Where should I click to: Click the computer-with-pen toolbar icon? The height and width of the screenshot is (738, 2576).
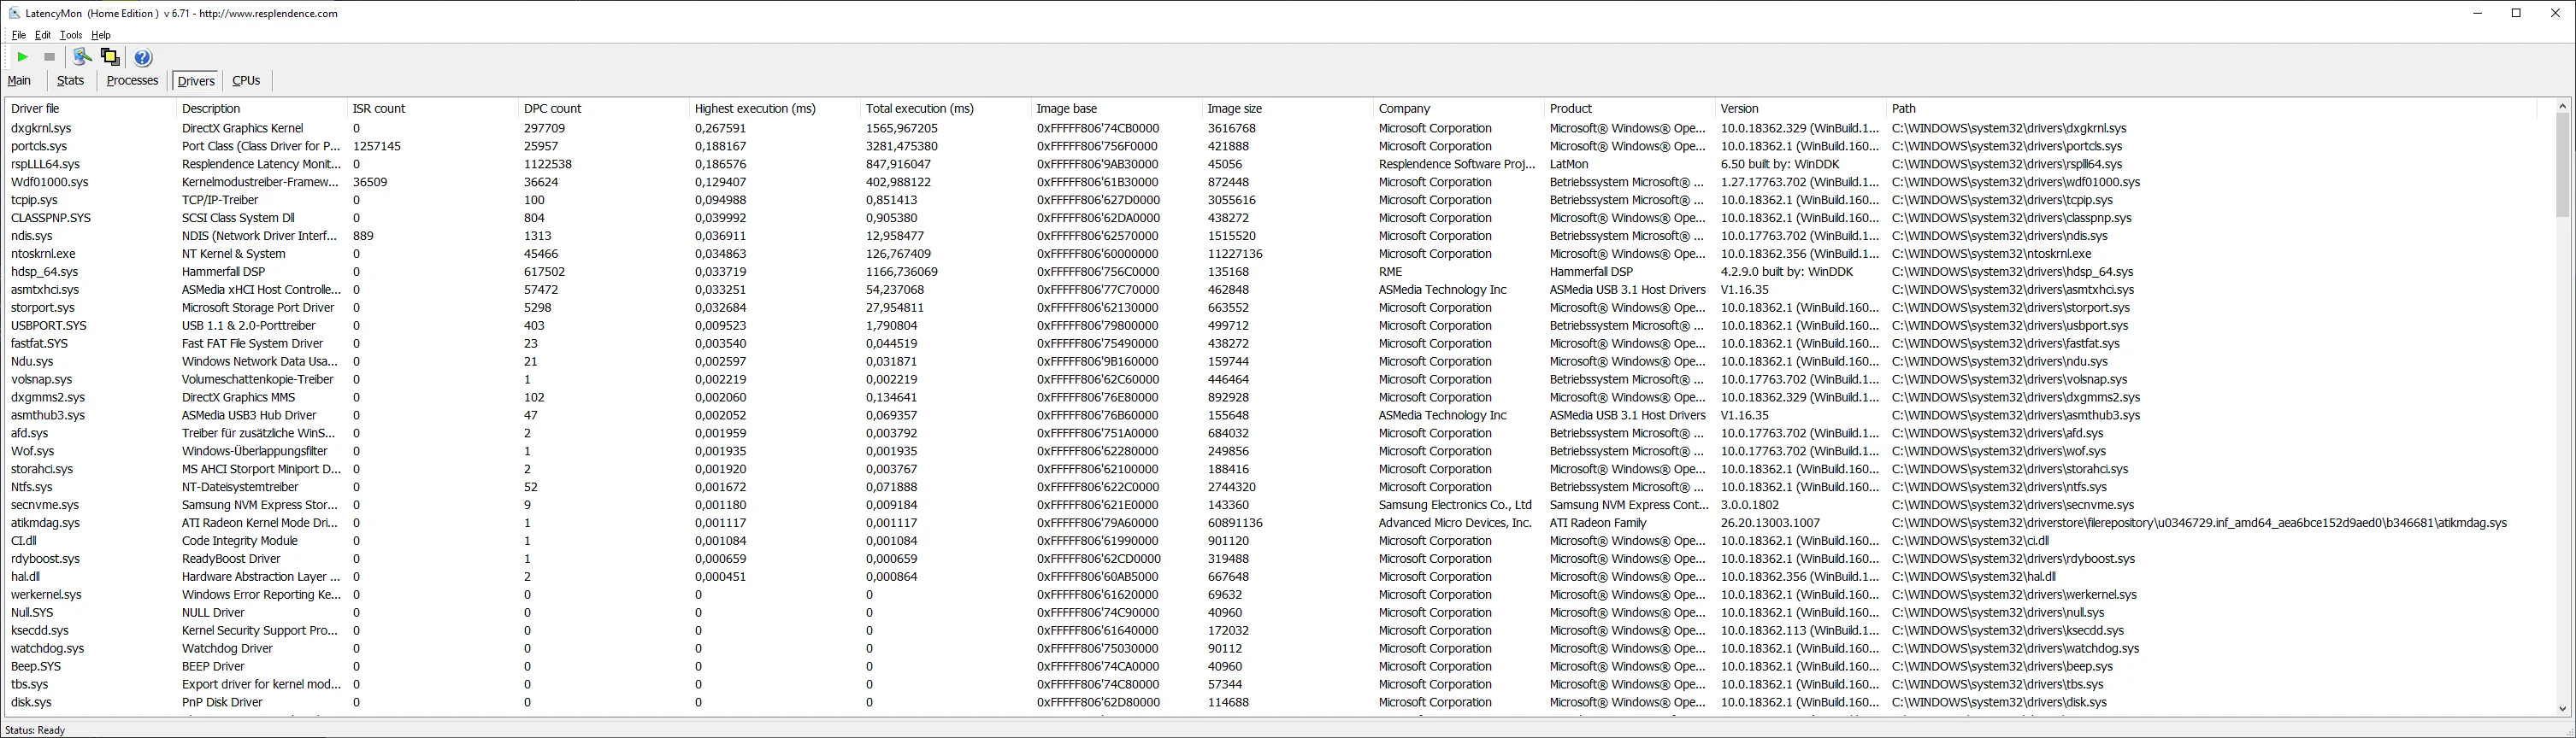[x=83, y=57]
